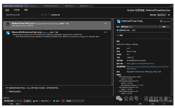The width and height of the screenshot is (175, 108).
Task: Open the first Program.cs document tab
Action: [33, 6]
